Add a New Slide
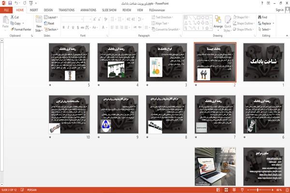 tap(39, 24)
